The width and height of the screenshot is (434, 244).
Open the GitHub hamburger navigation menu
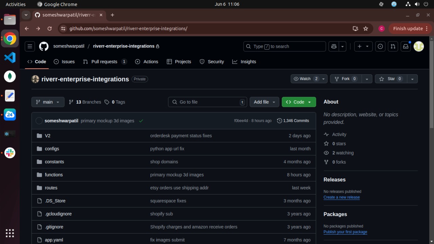click(x=30, y=46)
